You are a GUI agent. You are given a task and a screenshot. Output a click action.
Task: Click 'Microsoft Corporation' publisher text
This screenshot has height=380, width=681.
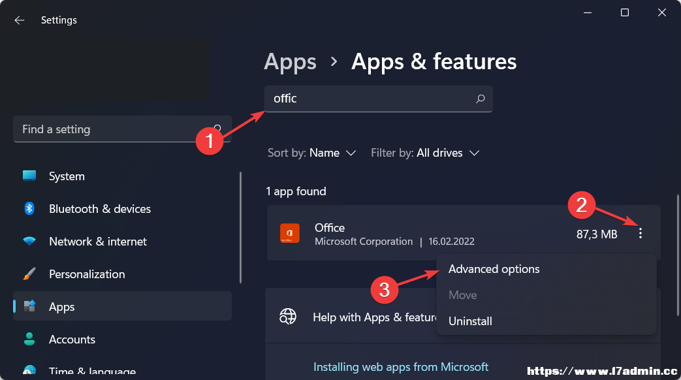click(364, 242)
